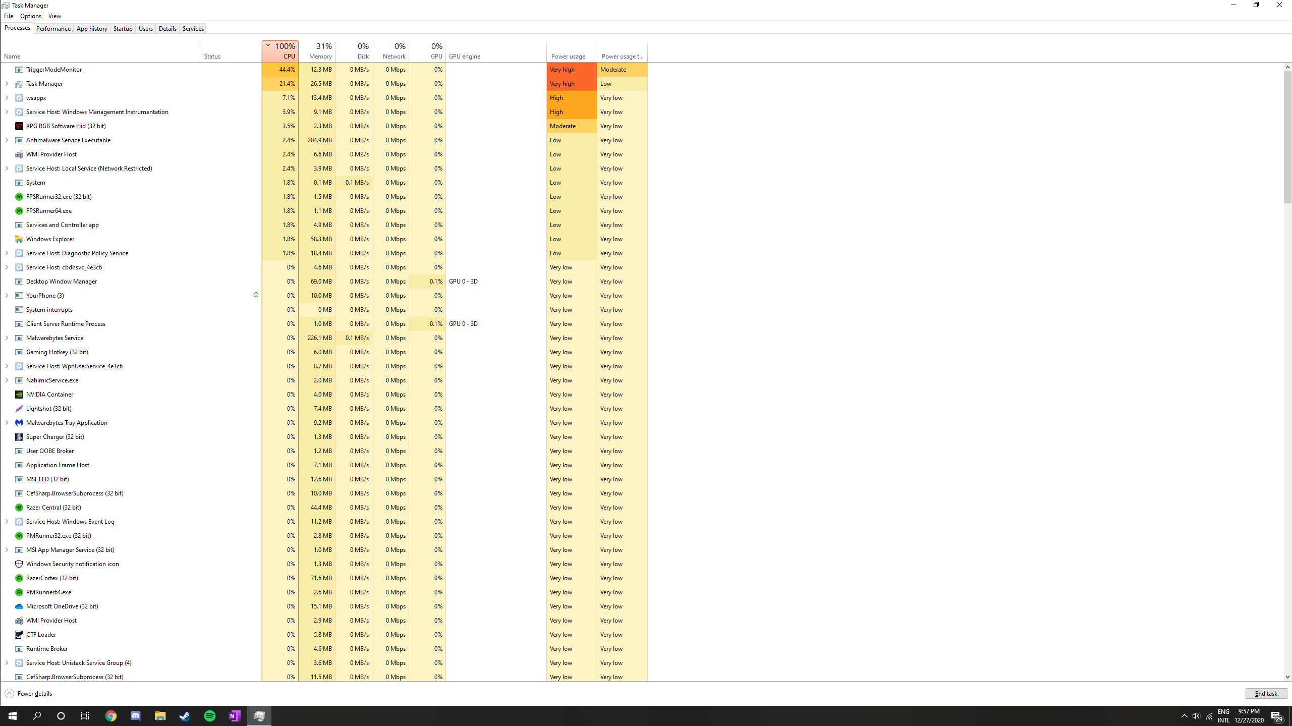Switch to the Performance tab
The width and height of the screenshot is (1292, 726).
click(53, 29)
